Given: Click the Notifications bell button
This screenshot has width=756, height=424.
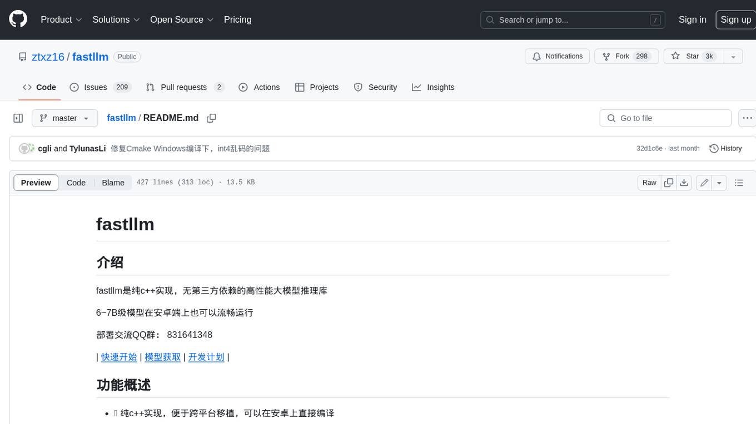Looking at the screenshot, I should [558, 57].
